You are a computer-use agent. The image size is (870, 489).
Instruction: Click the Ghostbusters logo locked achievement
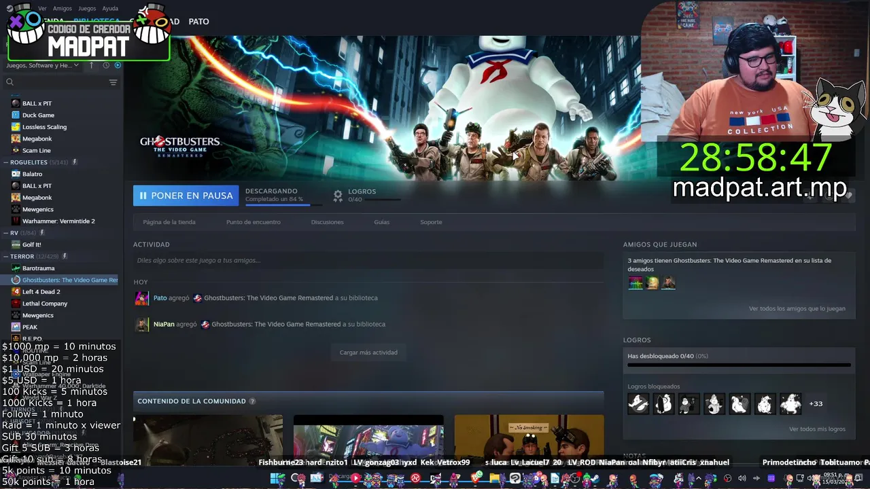click(x=638, y=403)
